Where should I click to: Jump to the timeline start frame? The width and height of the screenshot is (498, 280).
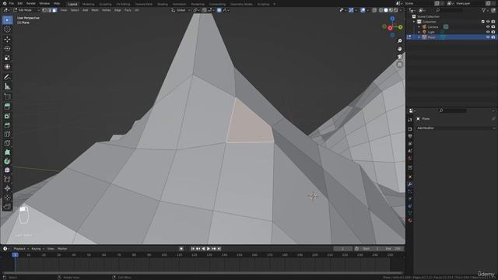point(193,249)
